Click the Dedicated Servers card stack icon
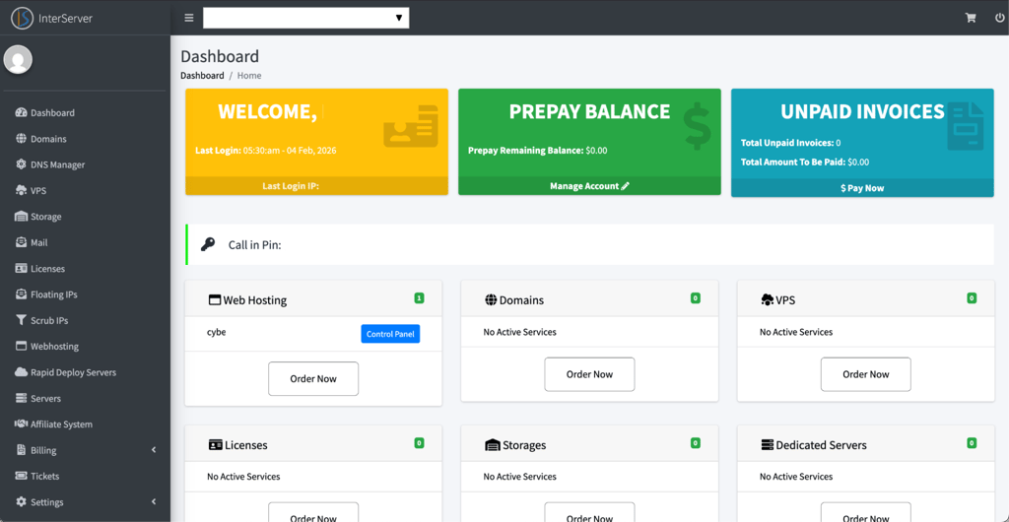The image size is (1009, 522). pyautogui.click(x=767, y=445)
